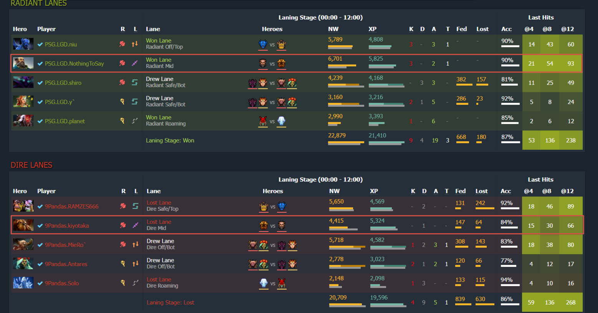The width and height of the screenshot is (598, 313).
Task: Open 9Pandas.RAMZES666 player profile link
Action: click(71, 207)
